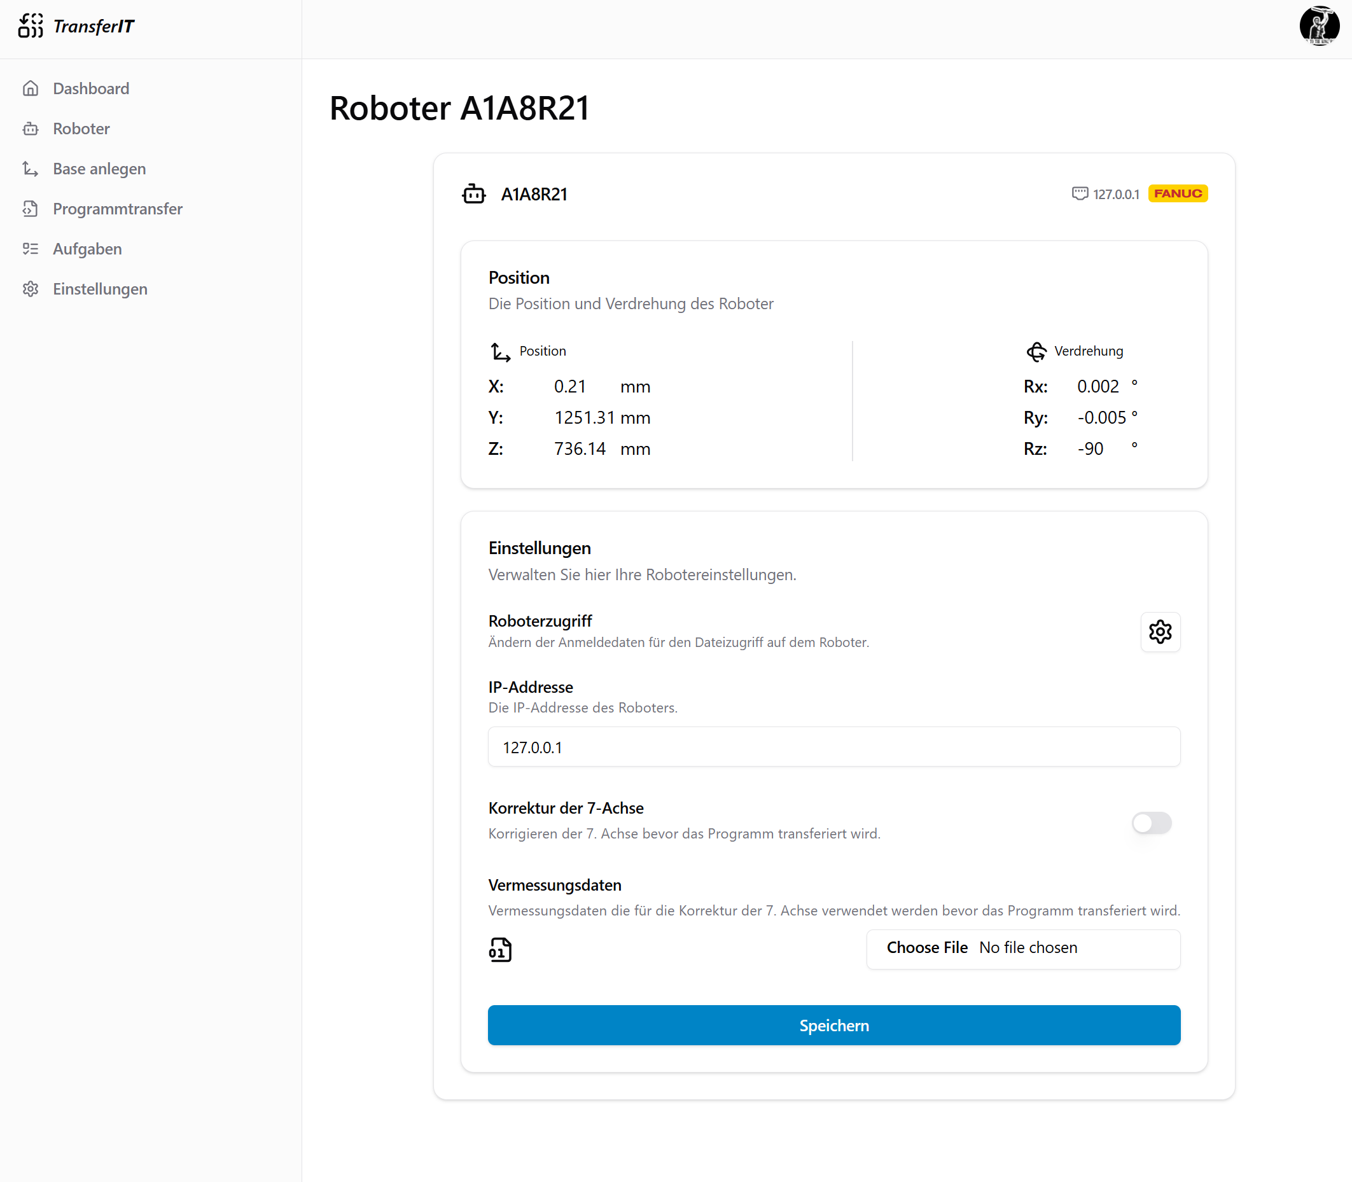1352x1182 pixels.
Task: Open Roboterzugriff gear settings button
Action: click(1159, 632)
